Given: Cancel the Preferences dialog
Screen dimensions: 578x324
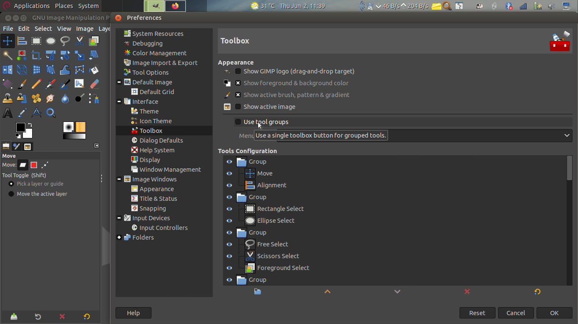Looking at the screenshot, I should 516,313.
